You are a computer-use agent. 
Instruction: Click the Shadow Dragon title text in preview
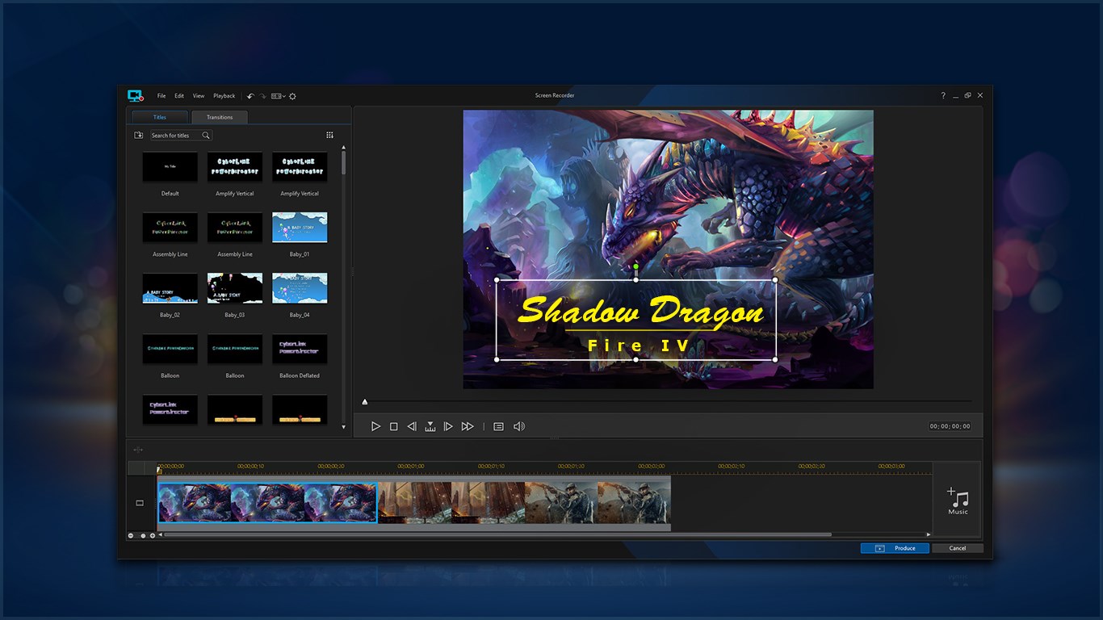click(x=640, y=311)
